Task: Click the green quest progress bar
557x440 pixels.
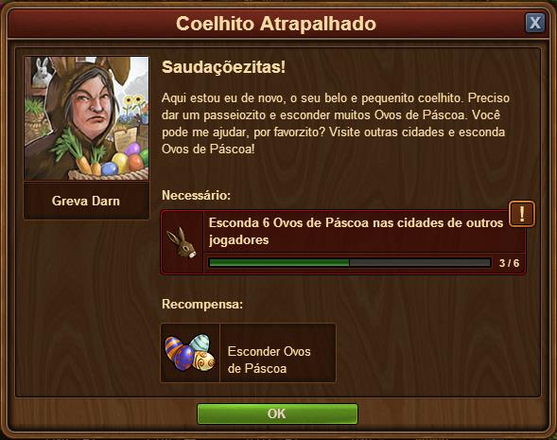Action: [x=350, y=263]
